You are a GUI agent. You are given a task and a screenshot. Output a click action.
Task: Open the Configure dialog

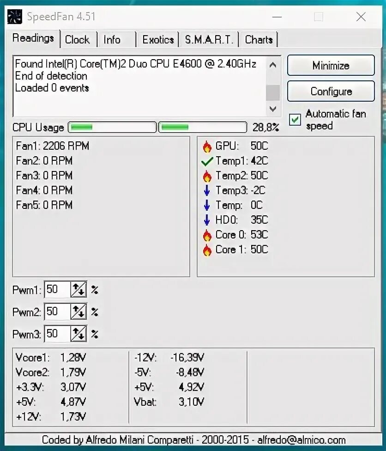pos(331,91)
